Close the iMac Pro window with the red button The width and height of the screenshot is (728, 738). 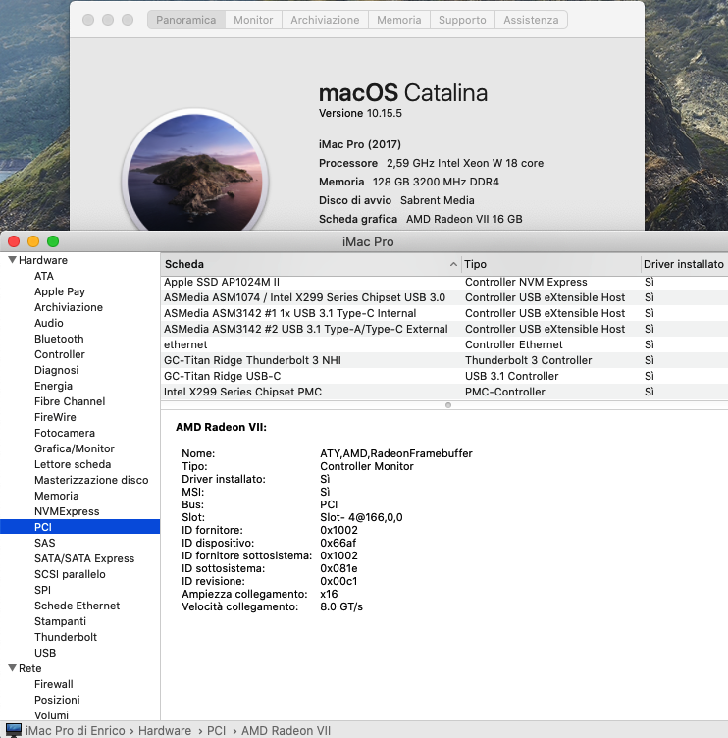pyautogui.click(x=14, y=241)
